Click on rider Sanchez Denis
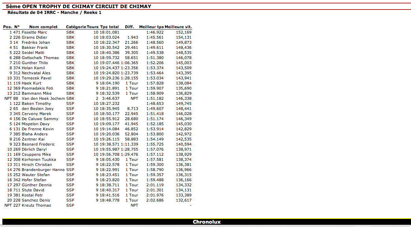Screen dimensions: 411x227 pyautogui.click(x=36, y=200)
